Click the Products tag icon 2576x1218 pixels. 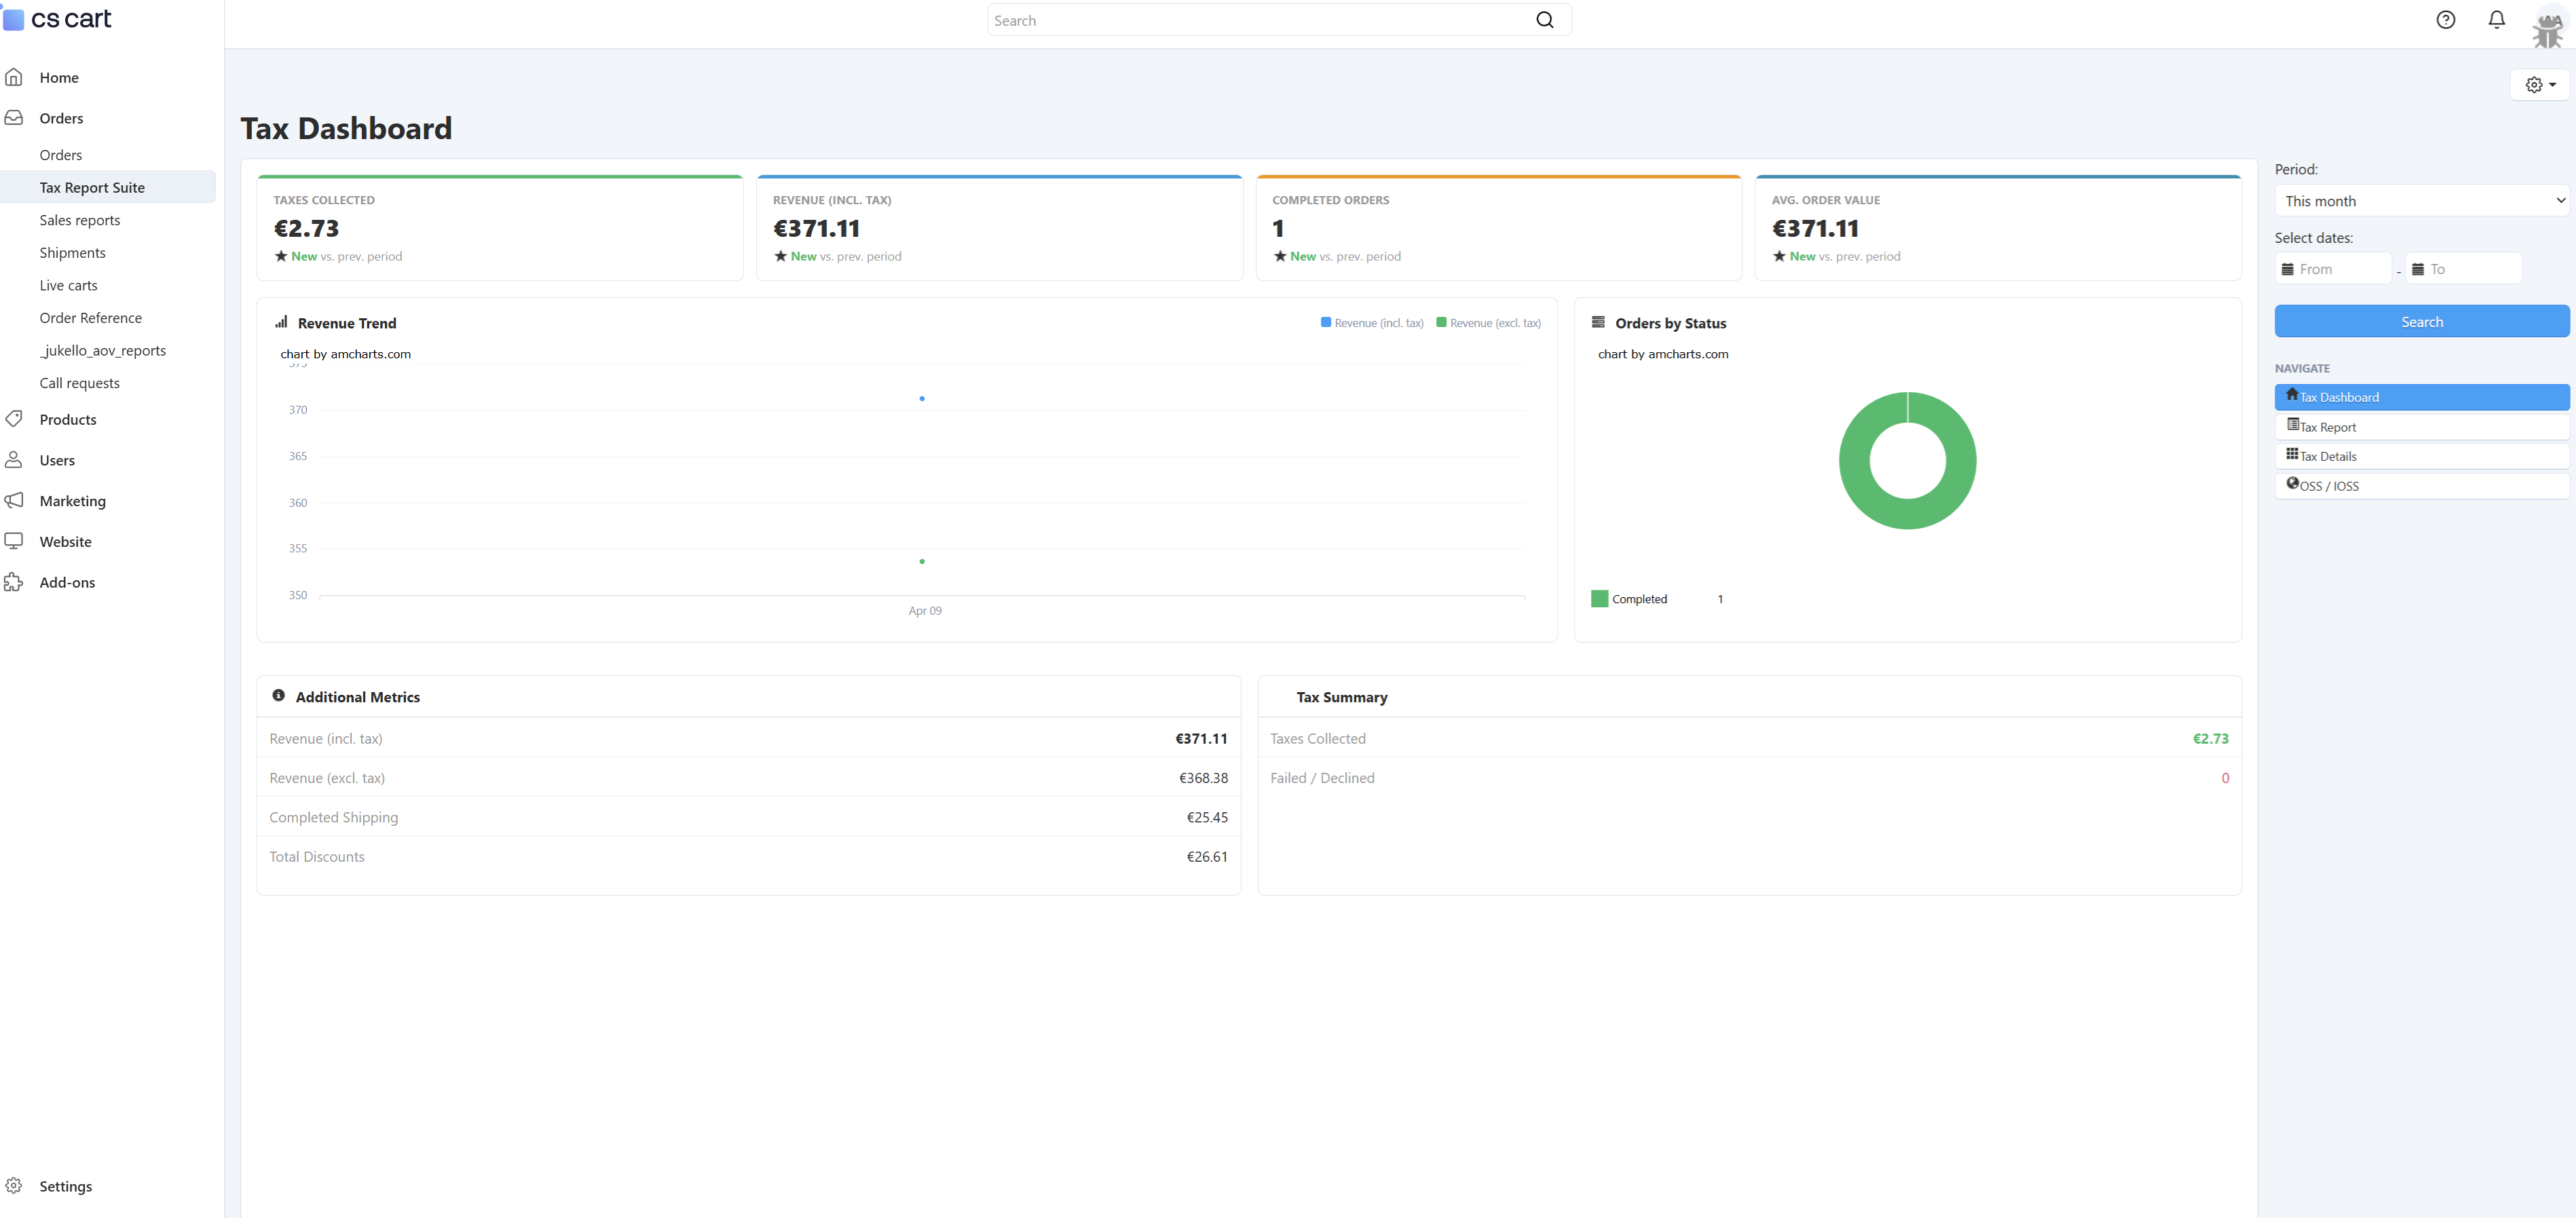pos(14,419)
